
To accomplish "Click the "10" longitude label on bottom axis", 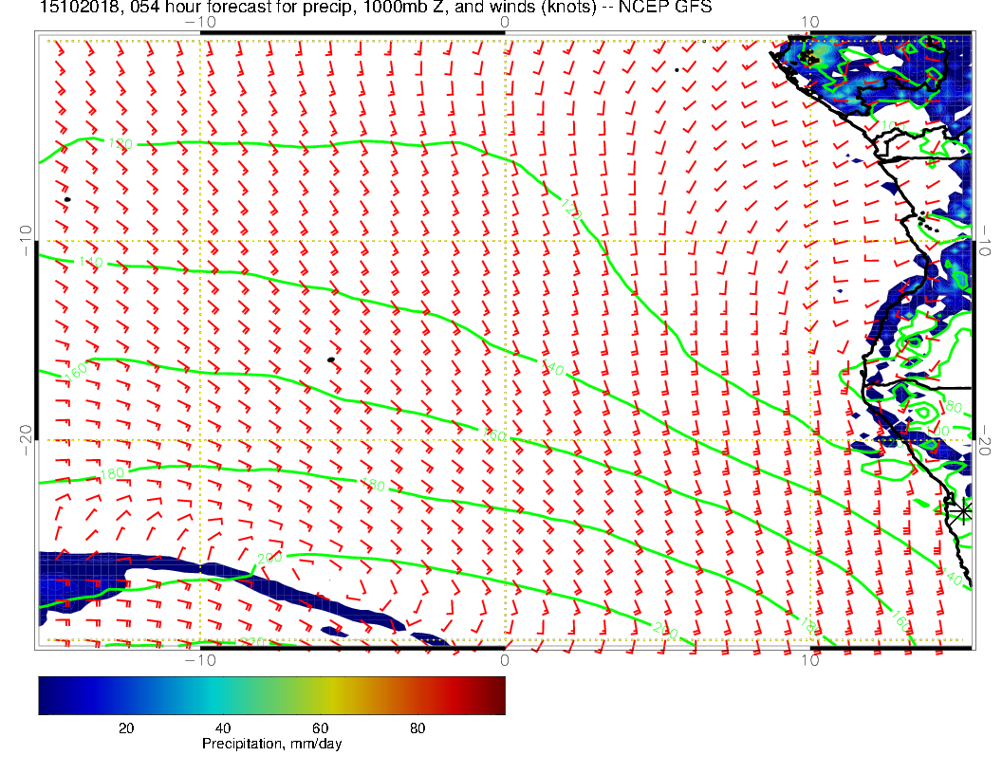I will point(809,661).
